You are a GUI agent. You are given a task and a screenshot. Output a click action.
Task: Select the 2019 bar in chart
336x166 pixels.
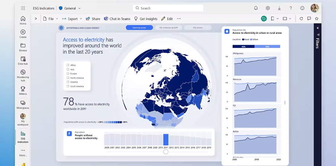209,142
